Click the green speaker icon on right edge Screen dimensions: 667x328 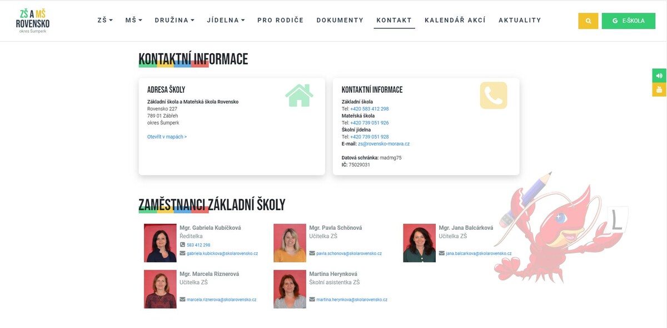(x=659, y=75)
